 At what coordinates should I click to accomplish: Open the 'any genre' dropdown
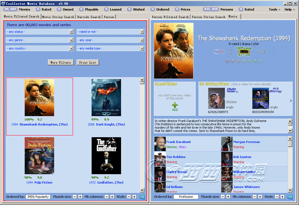40,40
